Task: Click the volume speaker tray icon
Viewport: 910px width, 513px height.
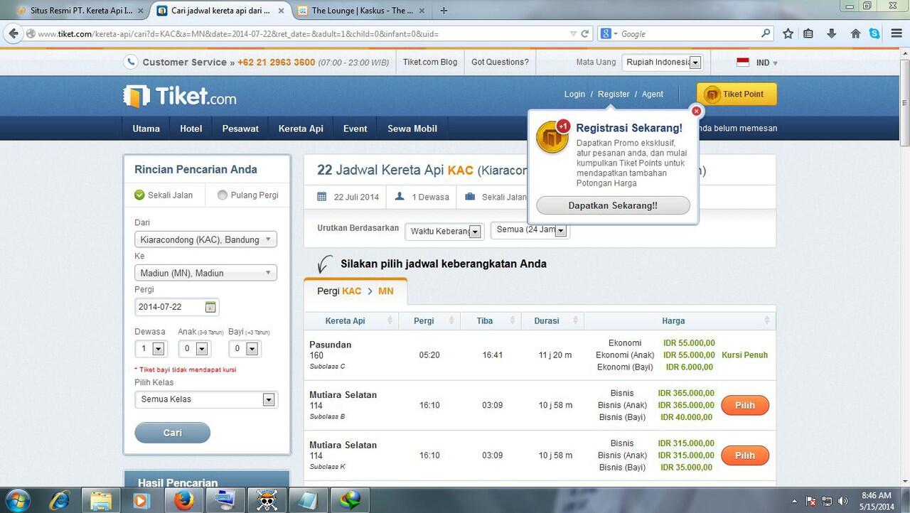Action: point(842,501)
